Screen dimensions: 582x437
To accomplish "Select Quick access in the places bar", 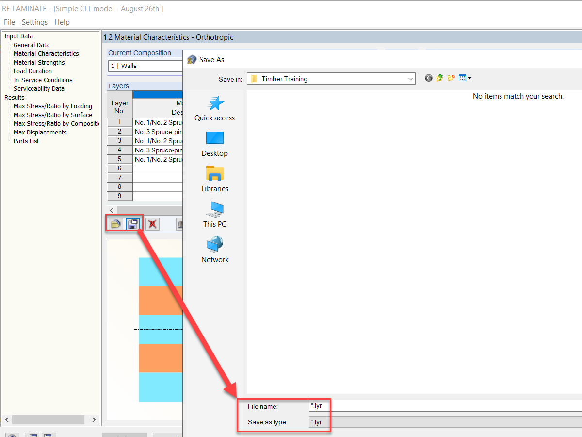I will 214,109.
